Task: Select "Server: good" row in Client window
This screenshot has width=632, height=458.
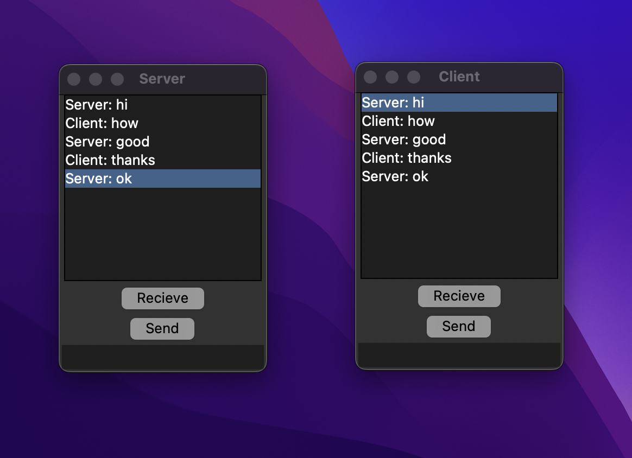Action: click(x=459, y=139)
